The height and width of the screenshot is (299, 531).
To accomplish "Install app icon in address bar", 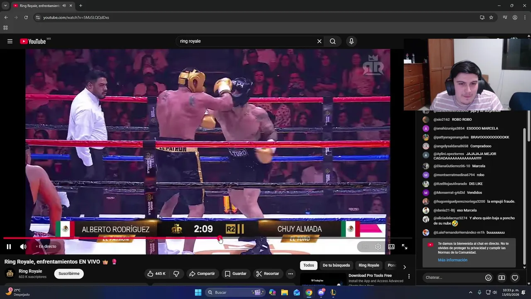I will 482,17.
